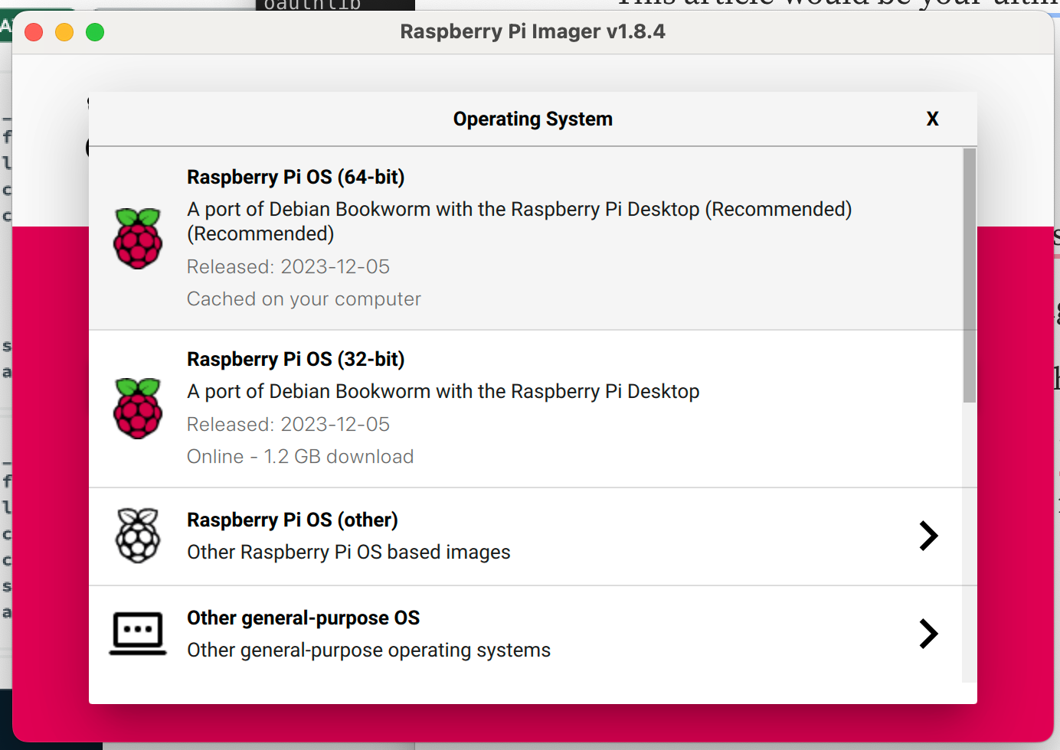The height and width of the screenshot is (750, 1060).
Task: Select the Raspberry Pi OS (64-bit) title
Action: (296, 177)
